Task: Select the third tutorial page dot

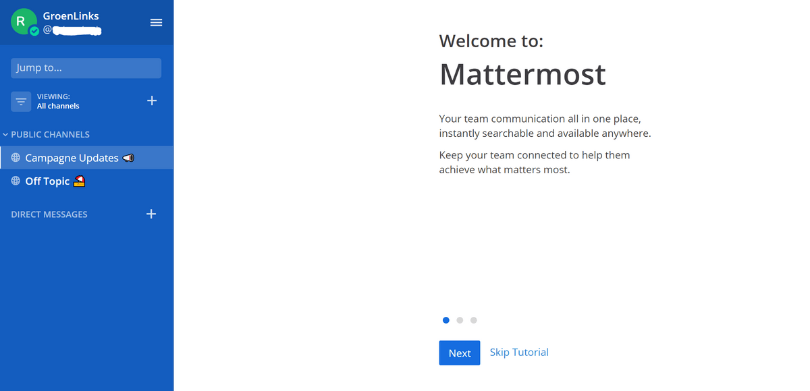Action: (474, 320)
